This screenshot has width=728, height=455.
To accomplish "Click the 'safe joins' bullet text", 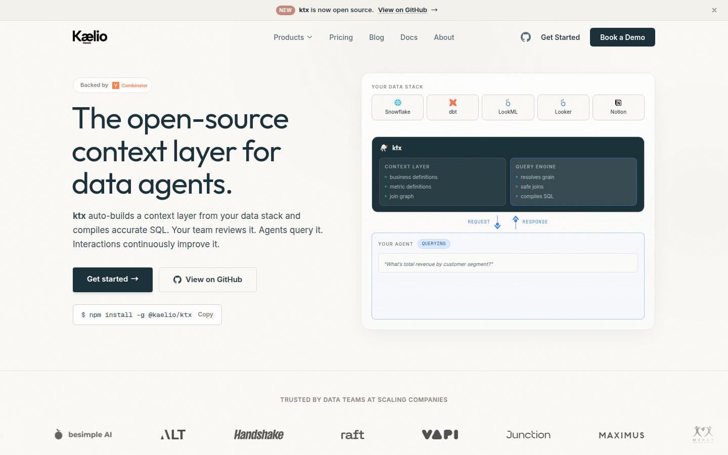I will coord(532,187).
